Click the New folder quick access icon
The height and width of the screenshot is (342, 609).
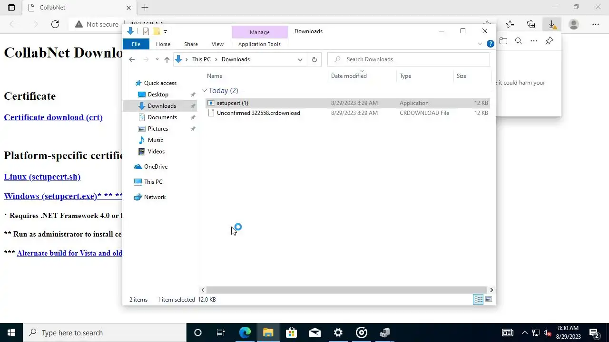pyautogui.click(x=156, y=31)
